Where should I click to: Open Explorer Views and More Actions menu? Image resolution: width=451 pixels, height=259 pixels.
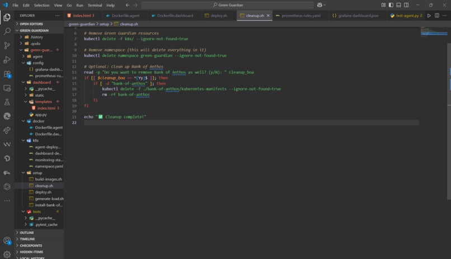57,16
